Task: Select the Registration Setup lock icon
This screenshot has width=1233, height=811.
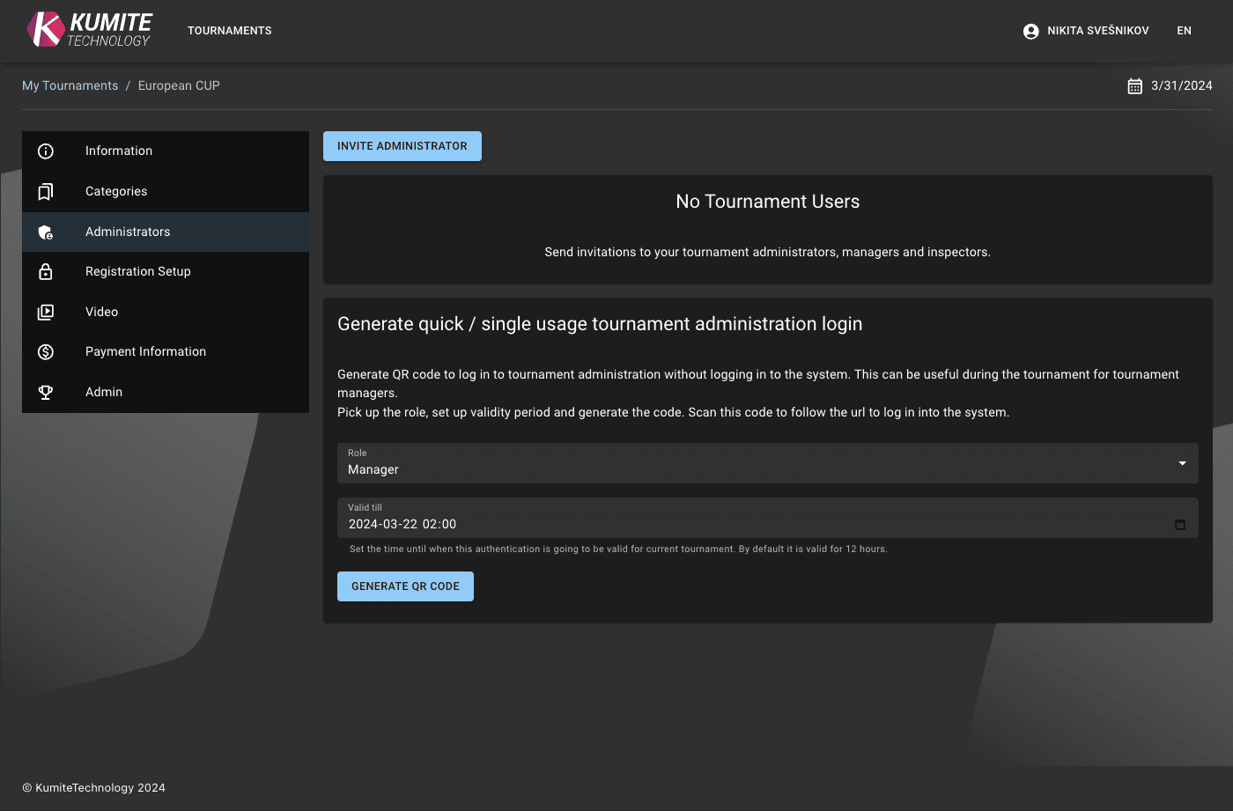Action: [45, 271]
